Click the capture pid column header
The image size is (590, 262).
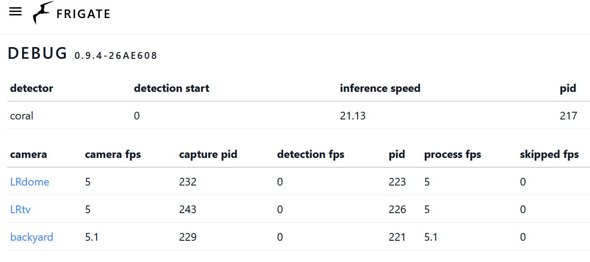[208, 154]
